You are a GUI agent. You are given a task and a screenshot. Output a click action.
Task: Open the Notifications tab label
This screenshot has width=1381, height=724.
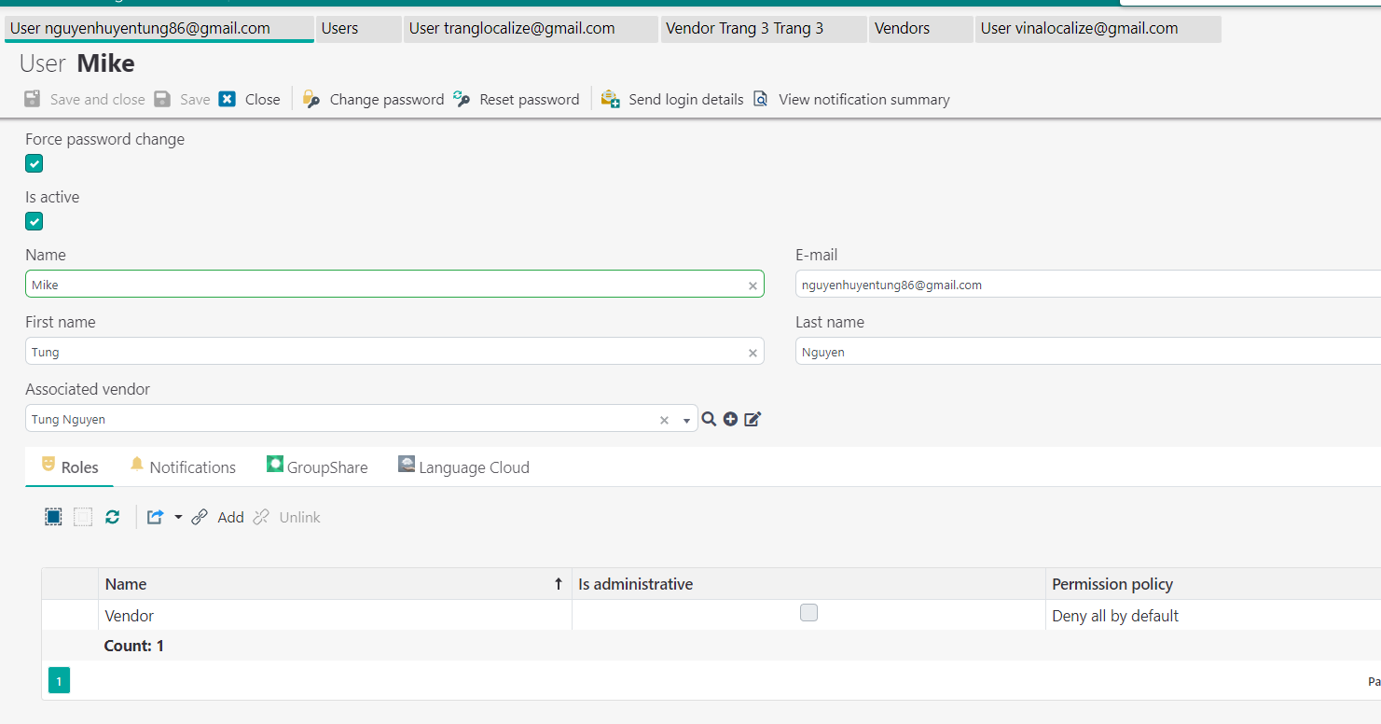click(193, 467)
